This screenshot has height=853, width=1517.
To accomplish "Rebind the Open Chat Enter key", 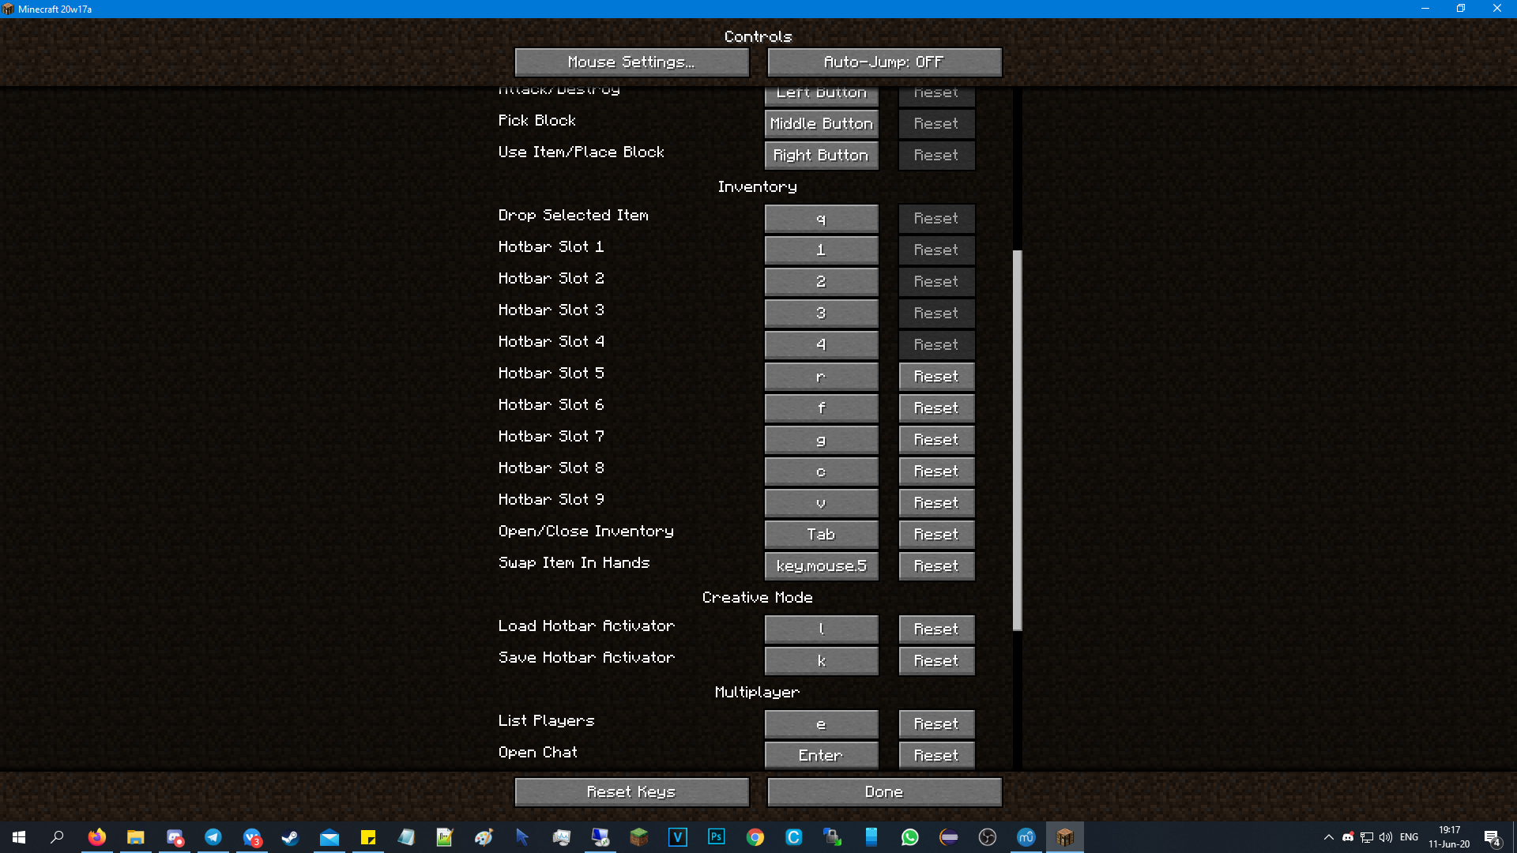I will coord(821,756).
